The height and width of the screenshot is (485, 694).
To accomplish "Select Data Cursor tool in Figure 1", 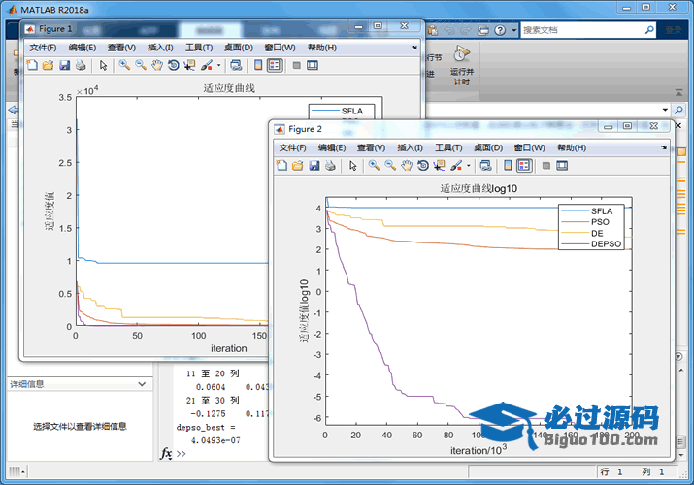I will [x=189, y=65].
